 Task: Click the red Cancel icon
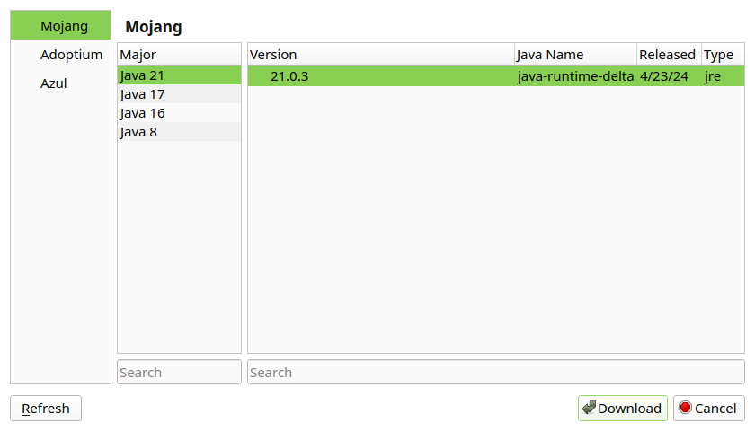tap(685, 408)
